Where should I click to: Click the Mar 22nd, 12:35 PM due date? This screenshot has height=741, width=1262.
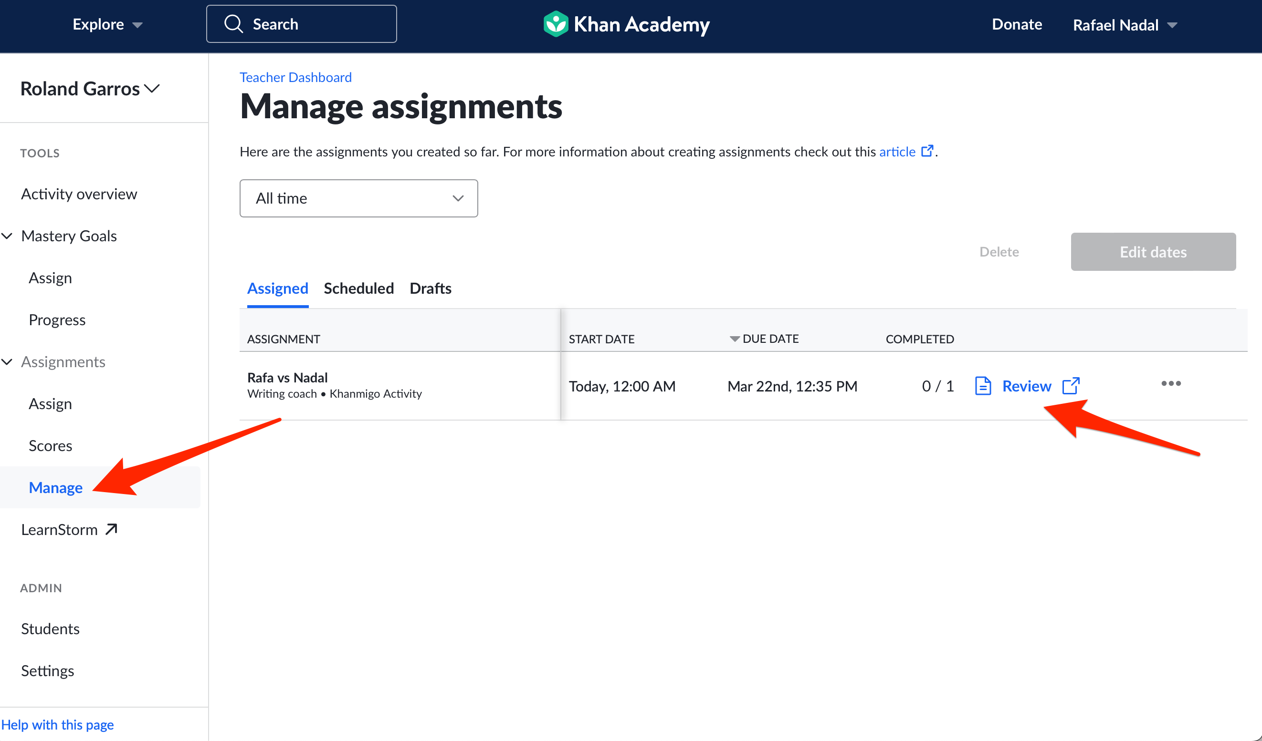click(x=792, y=386)
